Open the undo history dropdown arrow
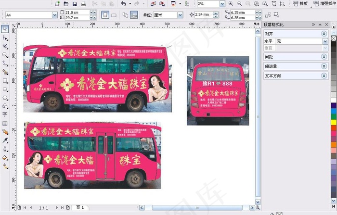Screen dimensions: 337x215 tap(130, 4)
